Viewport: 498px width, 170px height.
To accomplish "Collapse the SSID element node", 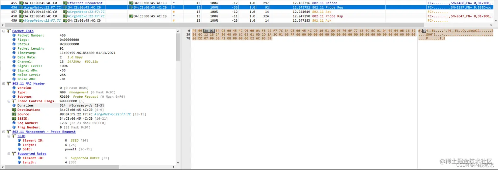I will [9, 136].
